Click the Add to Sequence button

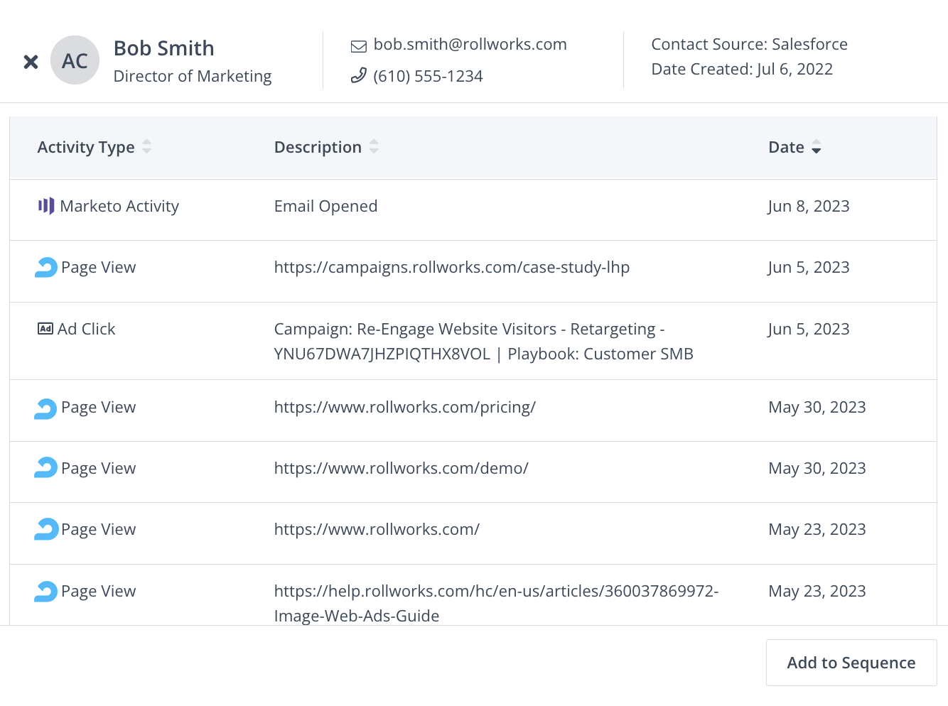tap(851, 663)
